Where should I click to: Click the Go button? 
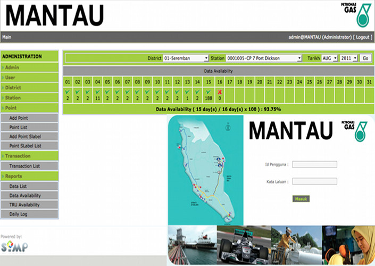365,58
